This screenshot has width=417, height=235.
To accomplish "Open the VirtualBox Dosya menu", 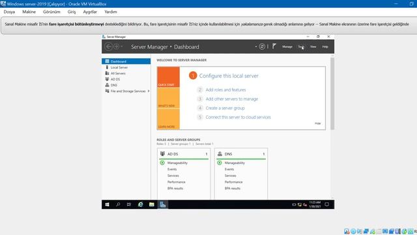I will click(9, 12).
